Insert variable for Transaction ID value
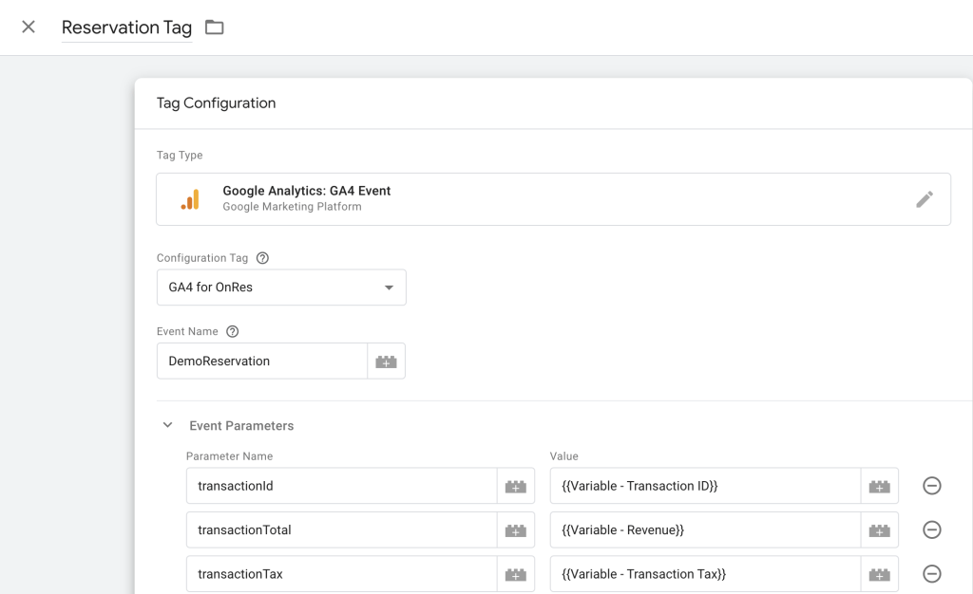 (x=879, y=486)
